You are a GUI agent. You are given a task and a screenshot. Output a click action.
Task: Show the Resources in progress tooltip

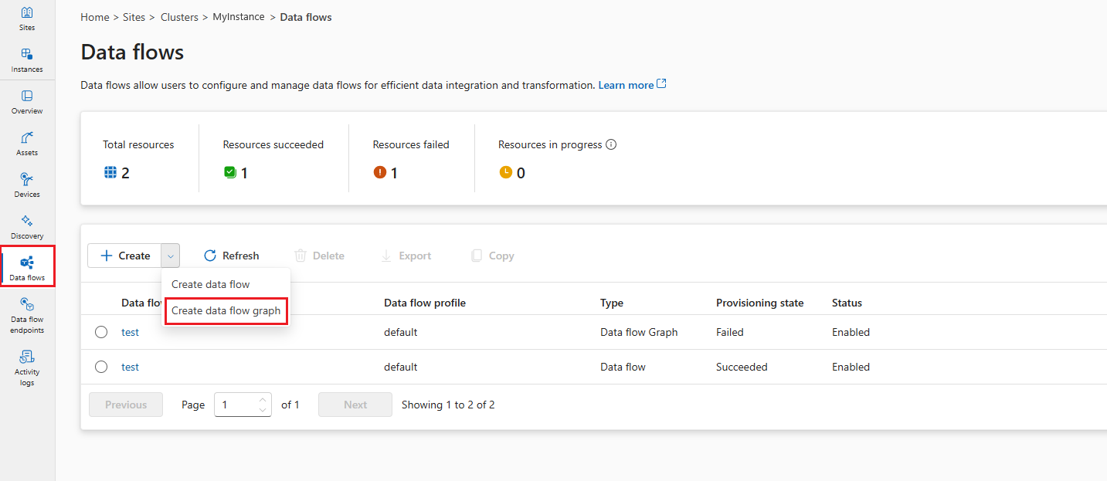(x=611, y=144)
